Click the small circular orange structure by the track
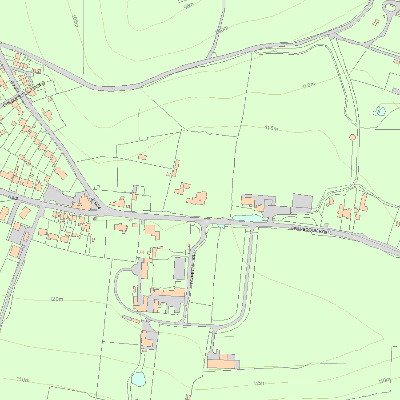 (352, 137)
